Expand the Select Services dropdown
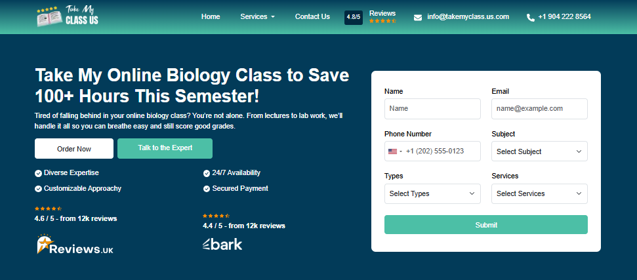 539,194
